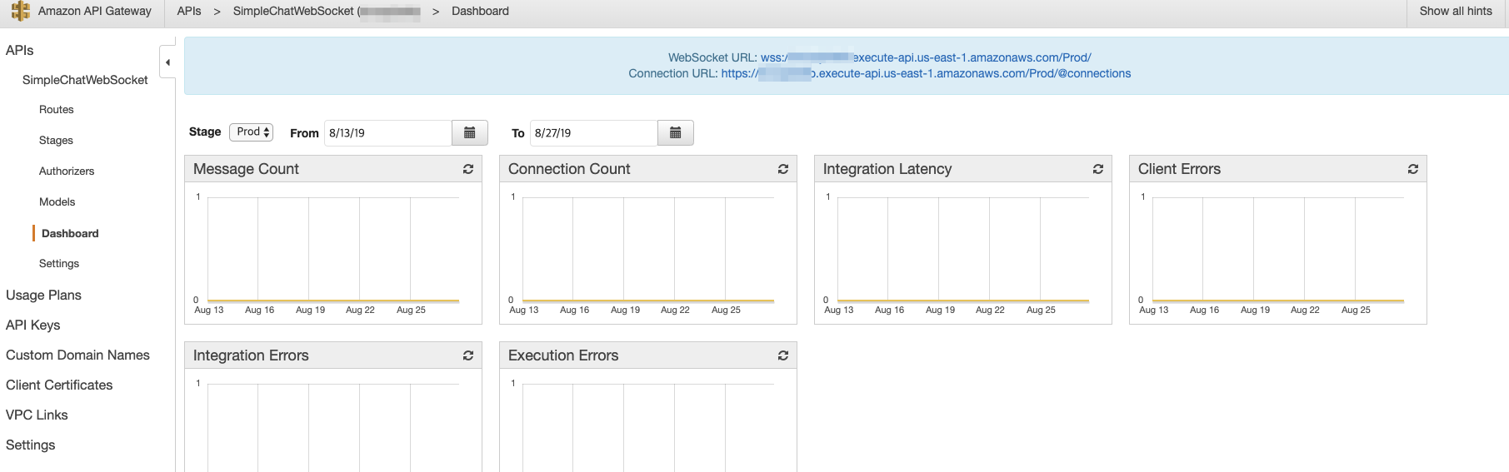This screenshot has height=472, width=1509.
Task: Go to APIs breadcrumb link
Action: (x=189, y=11)
